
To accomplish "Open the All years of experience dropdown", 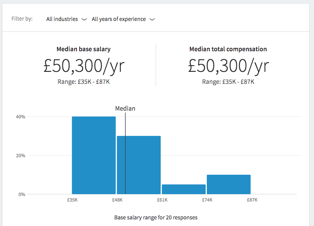I will coord(119,19).
